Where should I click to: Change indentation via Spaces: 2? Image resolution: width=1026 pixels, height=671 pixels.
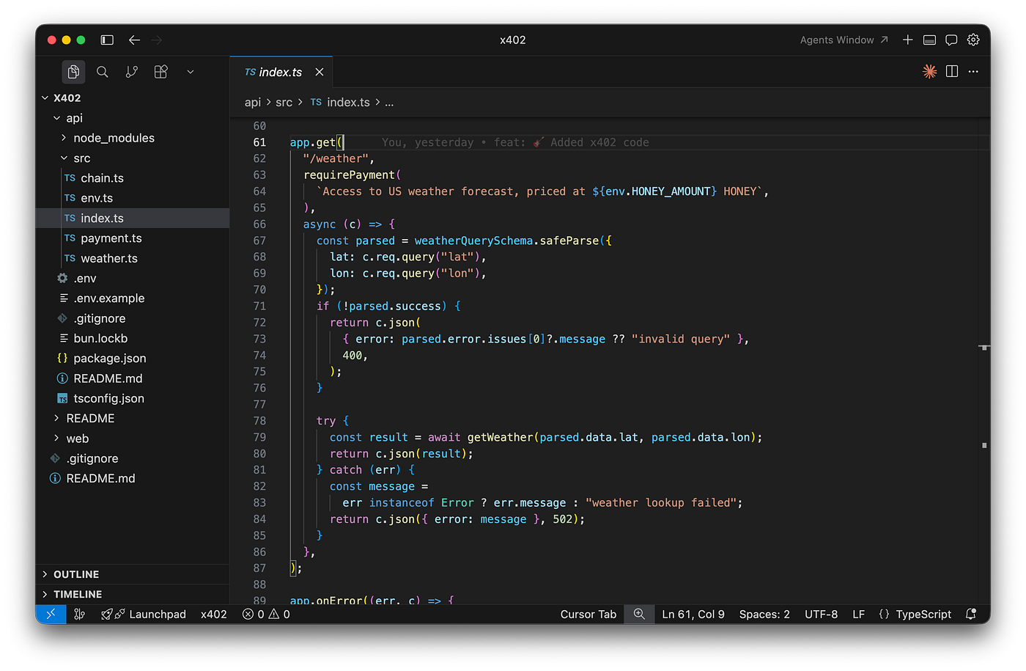[764, 614]
